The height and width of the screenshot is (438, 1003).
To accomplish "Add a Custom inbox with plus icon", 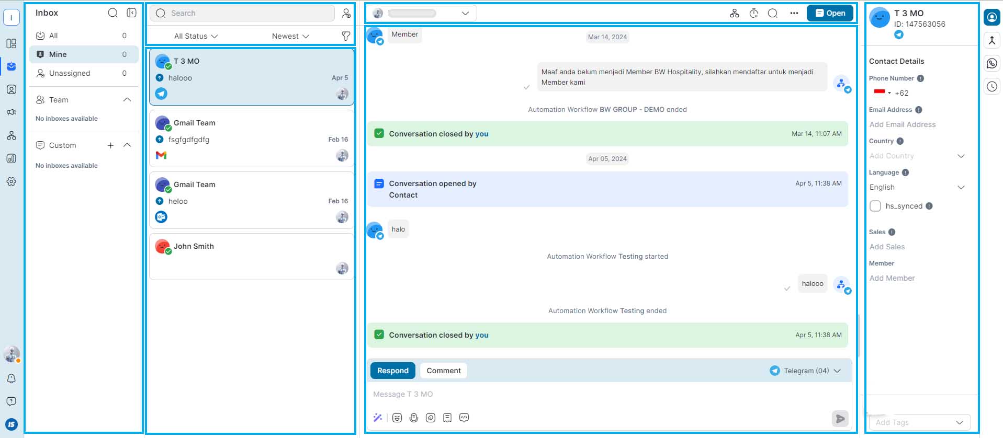I will tap(110, 145).
